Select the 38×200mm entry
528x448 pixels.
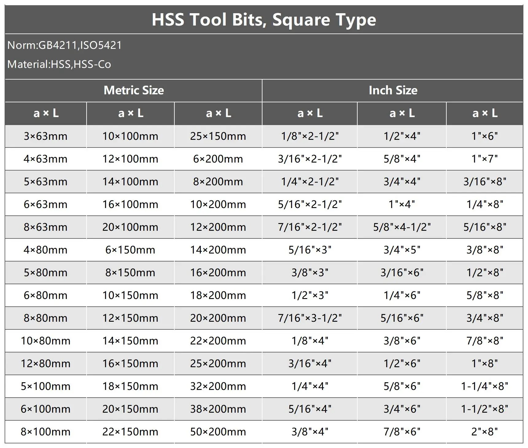click(219, 409)
